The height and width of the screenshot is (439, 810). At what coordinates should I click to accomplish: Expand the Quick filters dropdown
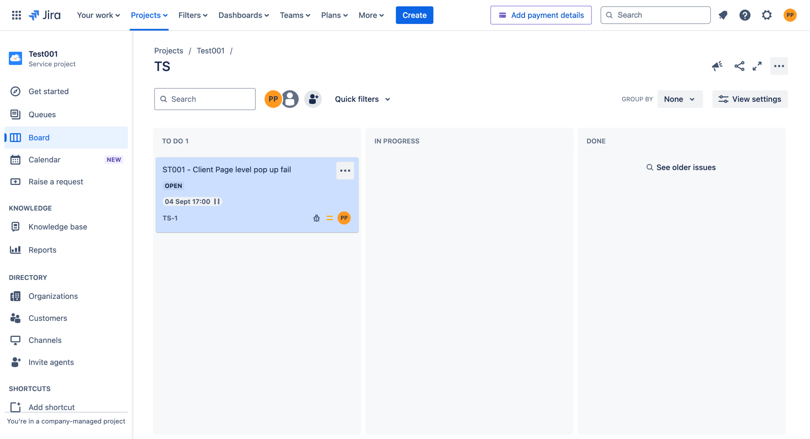362,99
